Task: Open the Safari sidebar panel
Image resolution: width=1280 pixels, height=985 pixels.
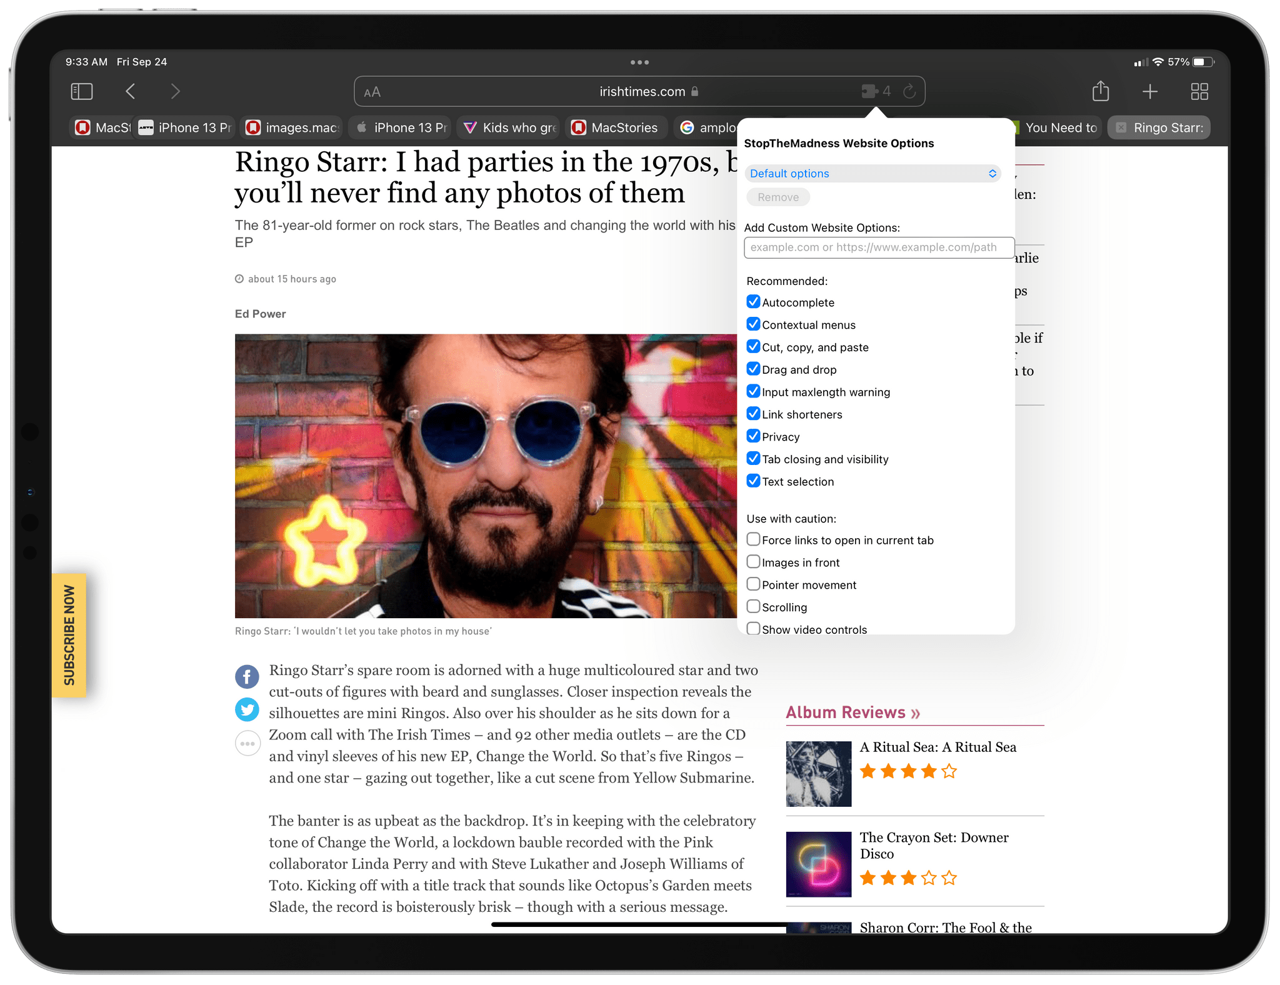Action: tap(82, 92)
